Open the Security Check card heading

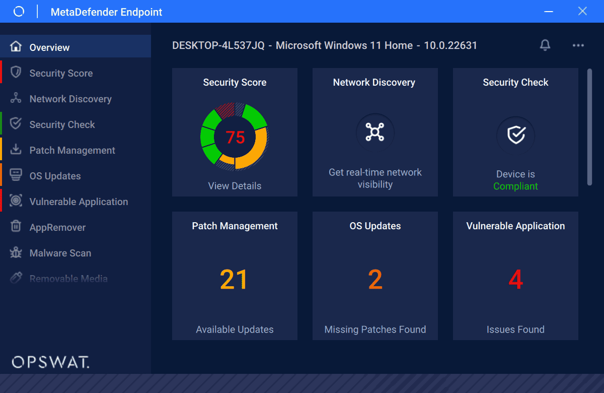pos(515,82)
